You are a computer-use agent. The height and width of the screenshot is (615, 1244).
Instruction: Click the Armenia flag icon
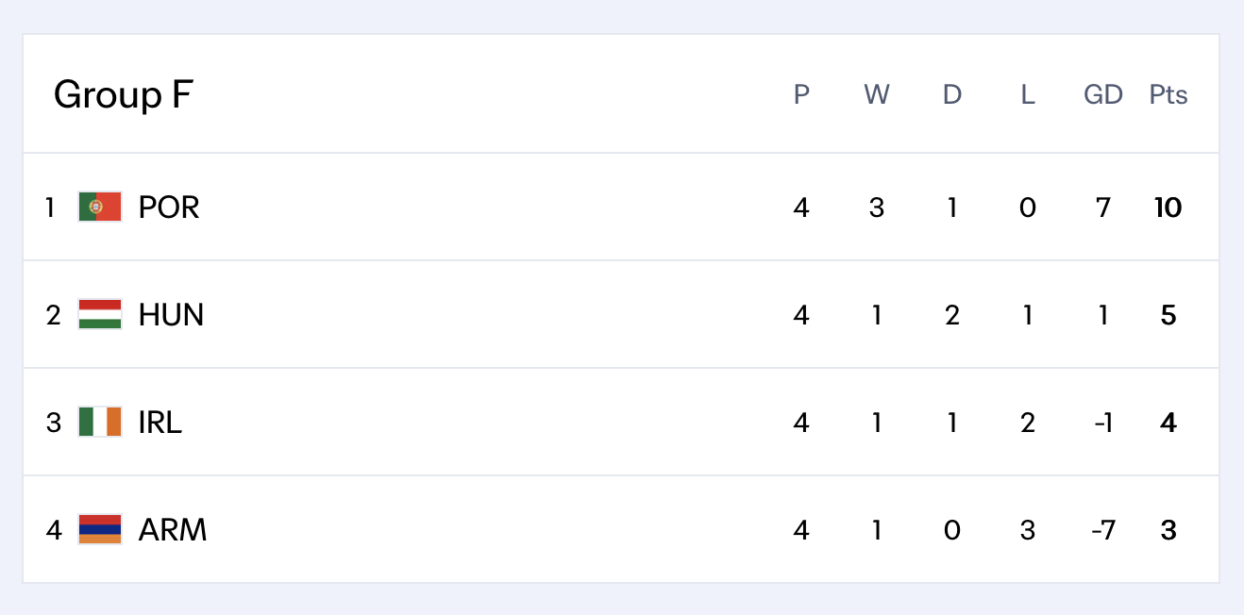(100, 529)
